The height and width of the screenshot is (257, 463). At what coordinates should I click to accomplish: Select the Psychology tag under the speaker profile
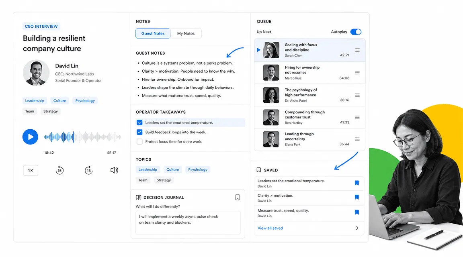[x=85, y=101]
